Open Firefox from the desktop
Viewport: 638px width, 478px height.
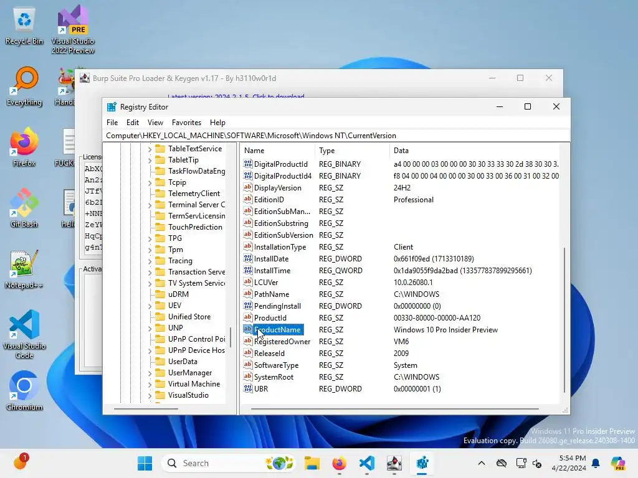24,147
